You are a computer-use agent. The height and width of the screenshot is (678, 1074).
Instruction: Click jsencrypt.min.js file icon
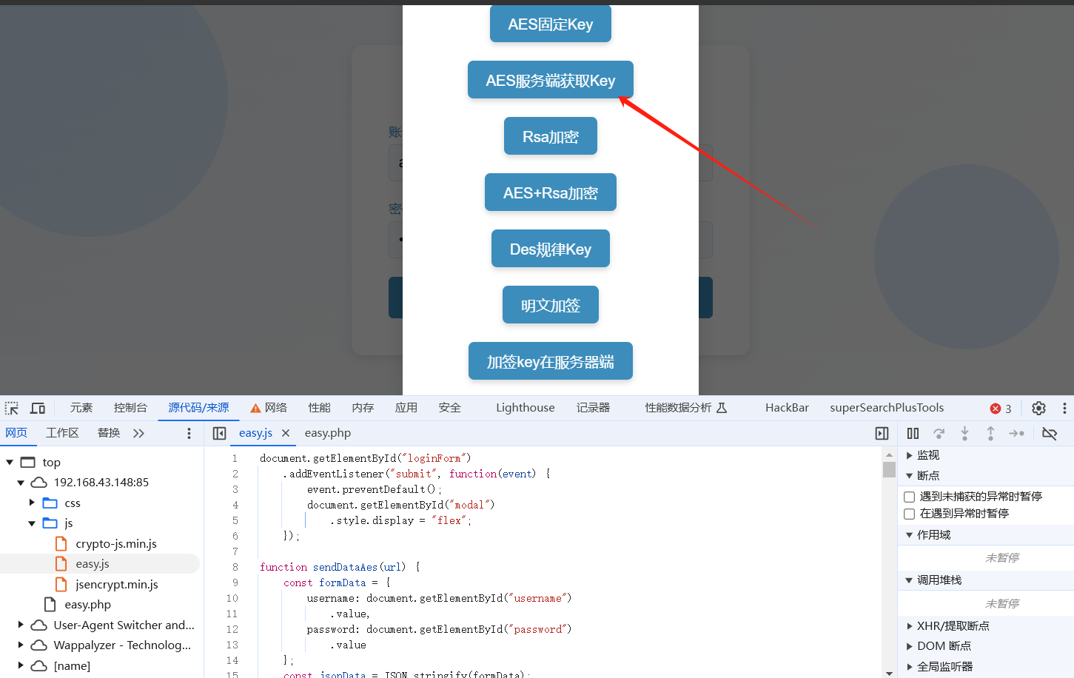pos(61,584)
